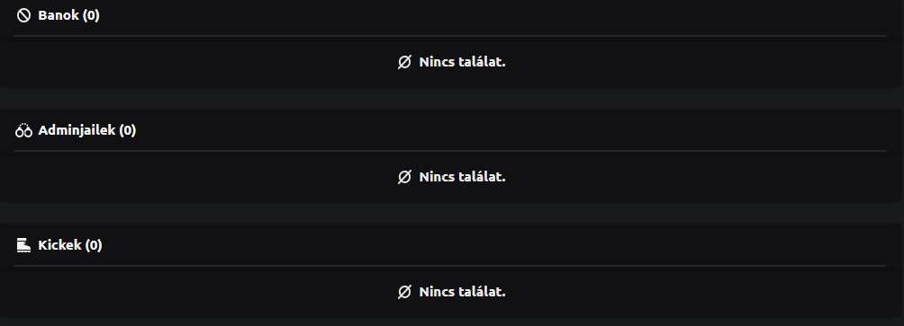
Task: Click the divider line below Banok header
Action: [x=450, y=36]
